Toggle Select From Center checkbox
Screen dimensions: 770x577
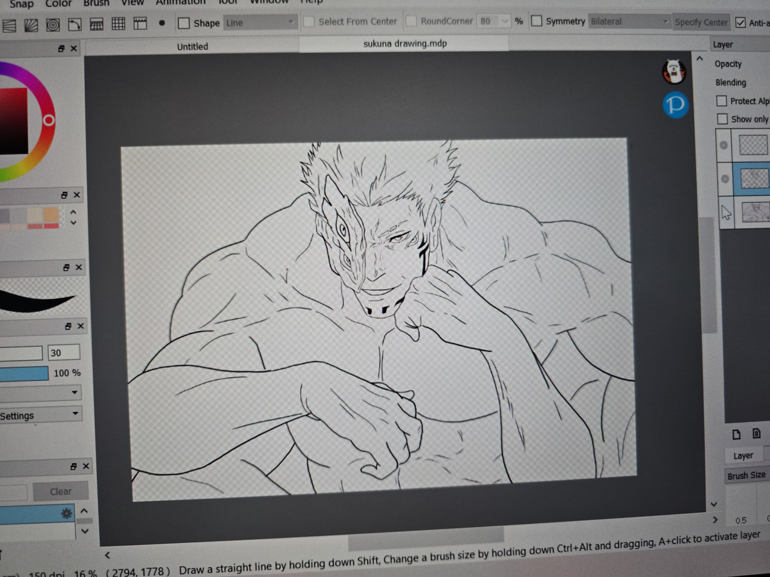tap(309, 22)
